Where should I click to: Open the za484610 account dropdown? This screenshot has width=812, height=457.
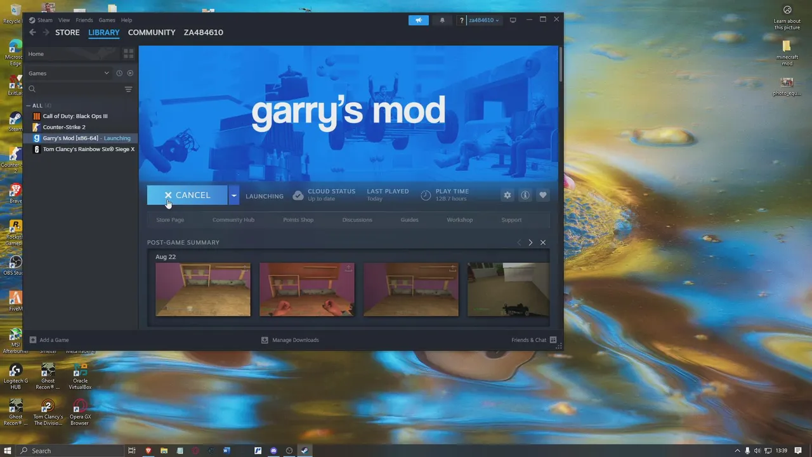484,20
